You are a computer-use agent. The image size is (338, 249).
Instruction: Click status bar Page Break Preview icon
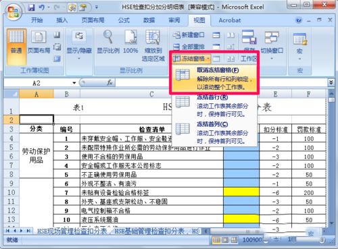[x=234, y=240]
